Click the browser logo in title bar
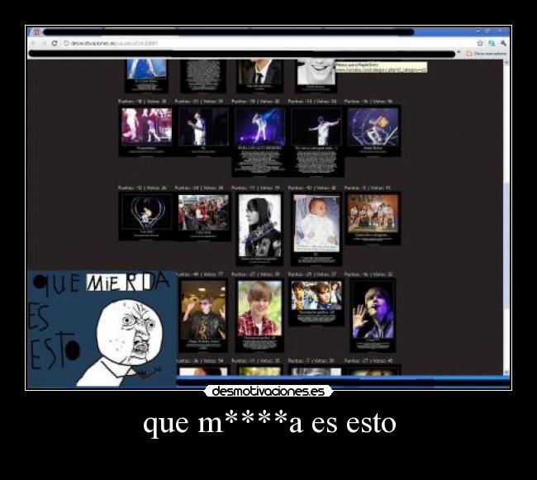The height and width of the screenshot is (480, 537). tap(36, 32)
